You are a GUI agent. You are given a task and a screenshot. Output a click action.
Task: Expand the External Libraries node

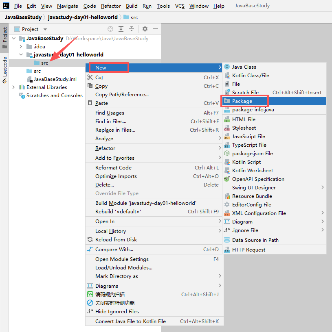click(13, 87)
